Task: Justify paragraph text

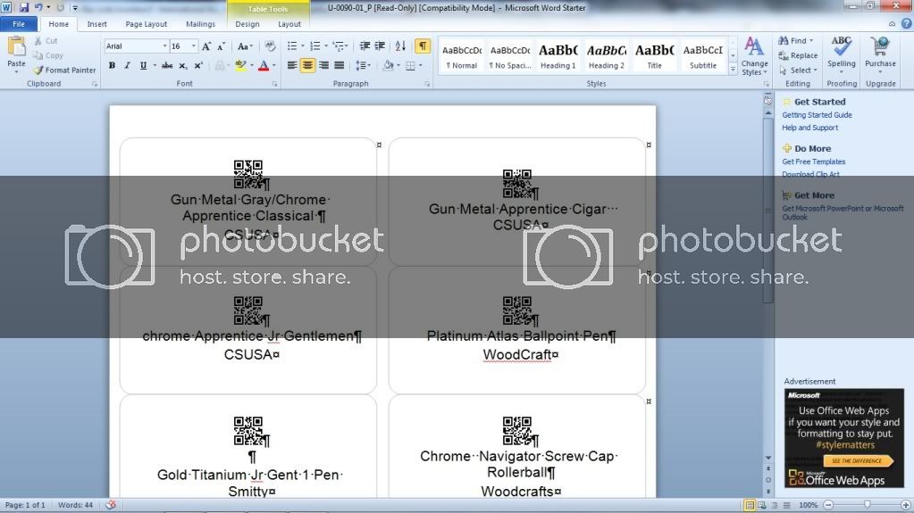Action: (x=339, y=65)
